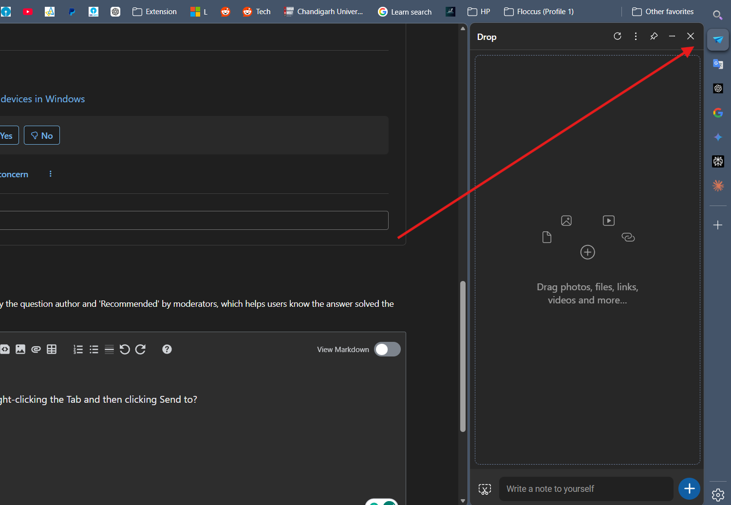Click the Write a note to yourself field
The image size is (731, 505).
(586, 489)
